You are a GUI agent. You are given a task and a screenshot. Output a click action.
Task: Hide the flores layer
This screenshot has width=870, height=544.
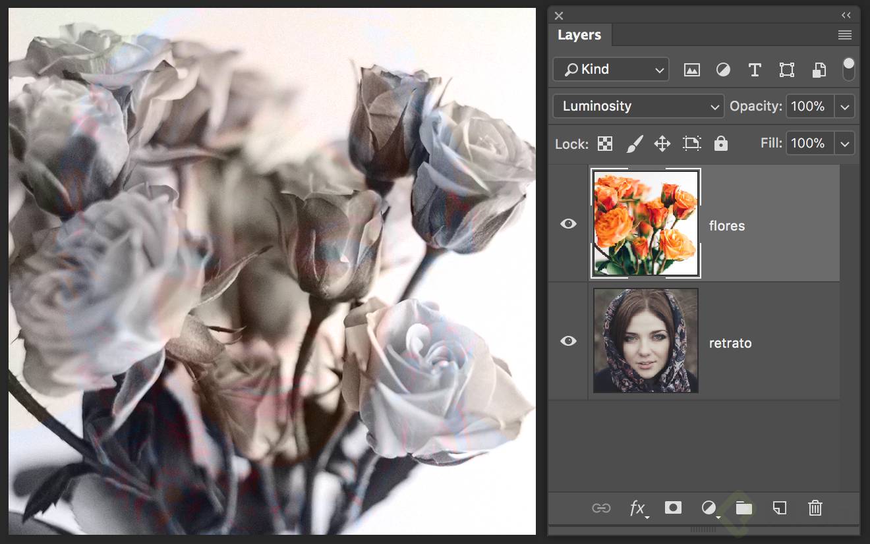coord(568,224)
